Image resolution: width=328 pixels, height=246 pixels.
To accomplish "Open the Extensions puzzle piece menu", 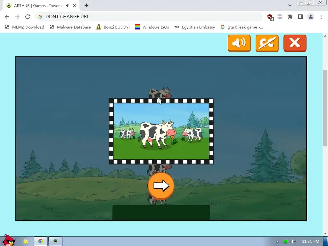I will coord(290,17).
